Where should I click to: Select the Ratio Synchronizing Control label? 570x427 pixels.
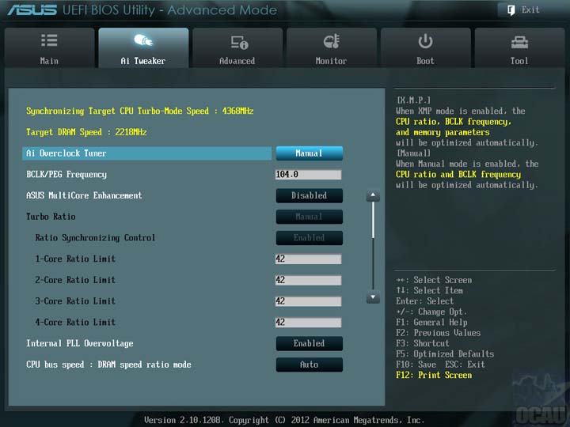tap(95, 238)
